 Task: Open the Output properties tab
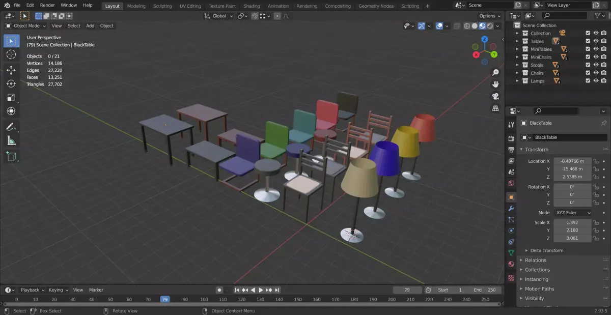click(x=511, y=150)
